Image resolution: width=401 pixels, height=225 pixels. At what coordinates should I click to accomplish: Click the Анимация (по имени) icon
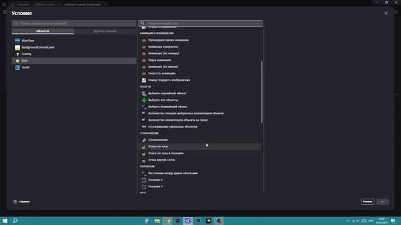point(144,67)
